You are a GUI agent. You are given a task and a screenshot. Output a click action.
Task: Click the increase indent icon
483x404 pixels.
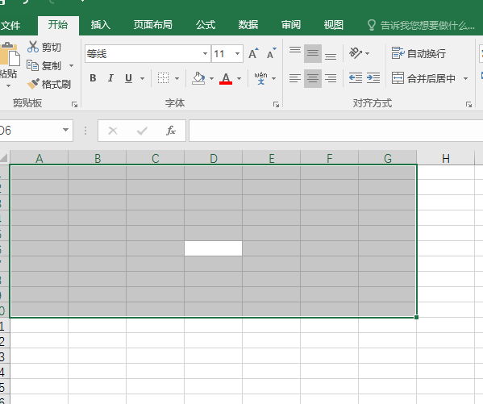click(373, 78)
